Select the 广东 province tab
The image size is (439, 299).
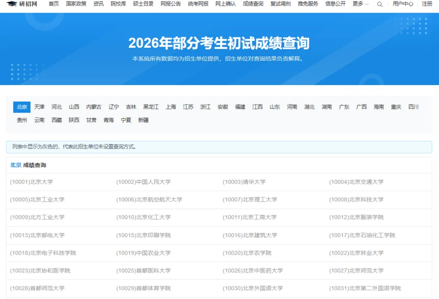pyautogui.click(x=344, y=107)
